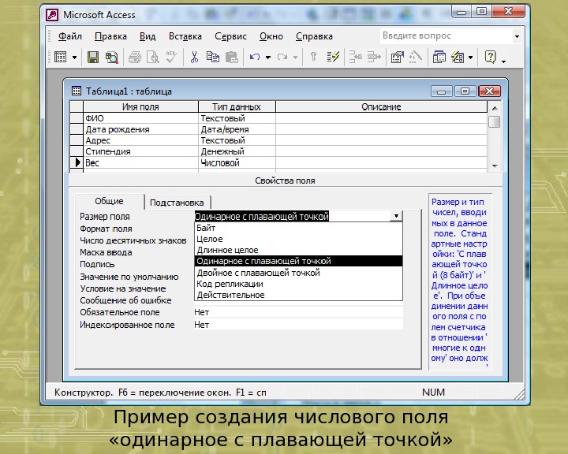Screen dimensions: 568x454
Task: Expand the New Object dropdown arrow
Action: 470,58
